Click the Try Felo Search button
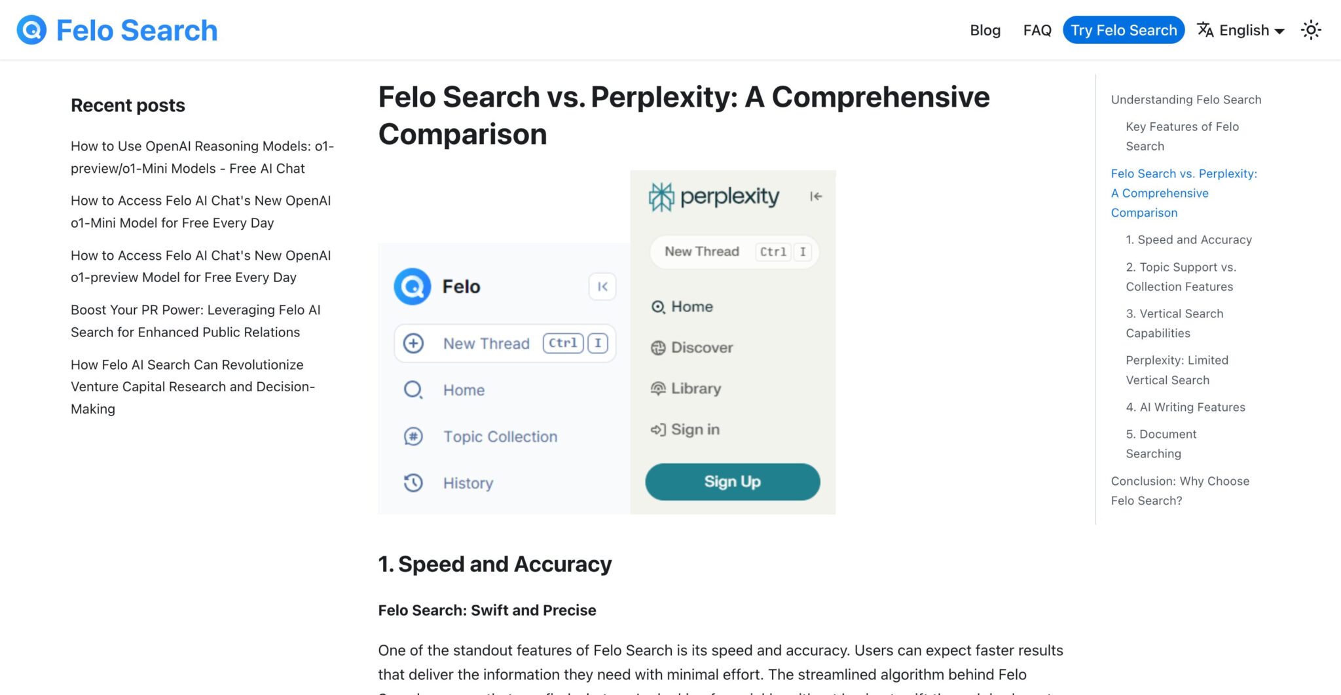 (x=1124, y=29)
